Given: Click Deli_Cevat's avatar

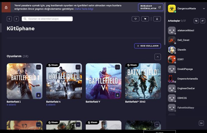Looking at the screenshot, I should point(172,40).
